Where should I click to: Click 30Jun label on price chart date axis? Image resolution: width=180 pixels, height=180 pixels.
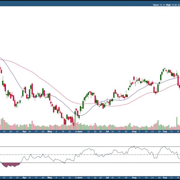[79, 132]
